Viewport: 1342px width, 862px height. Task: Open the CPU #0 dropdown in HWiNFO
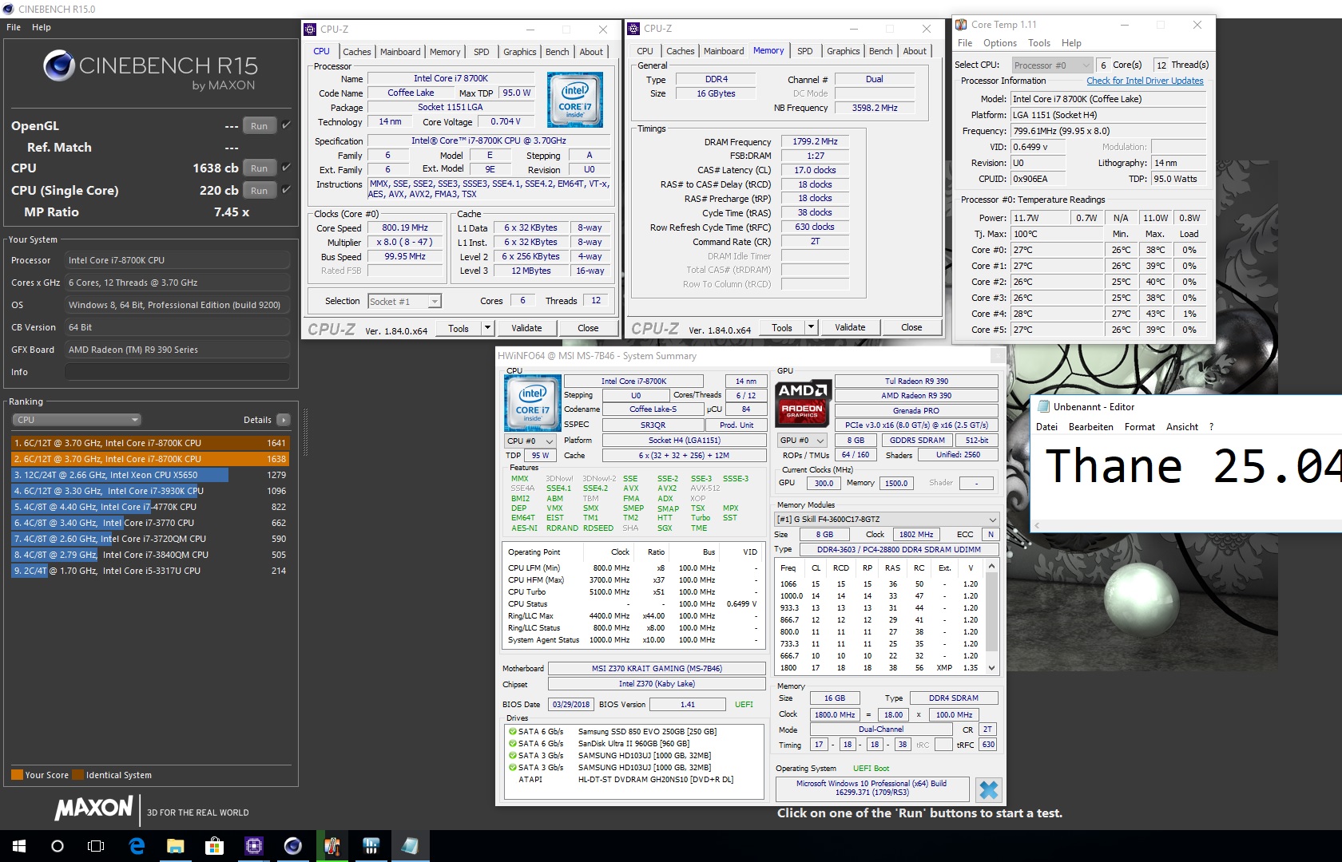click(530, 441)
